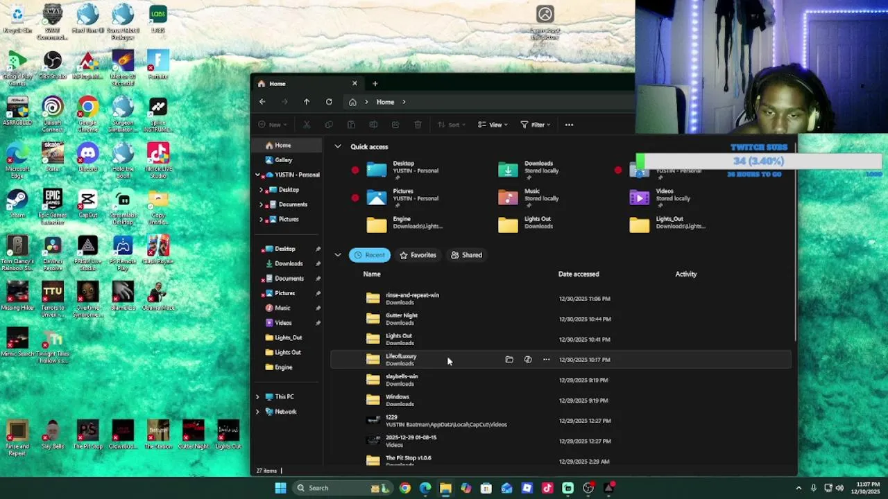Expand breadcrumb chevron after Home
This screenshot has width=888, height=499.
(x=404, y=102)
